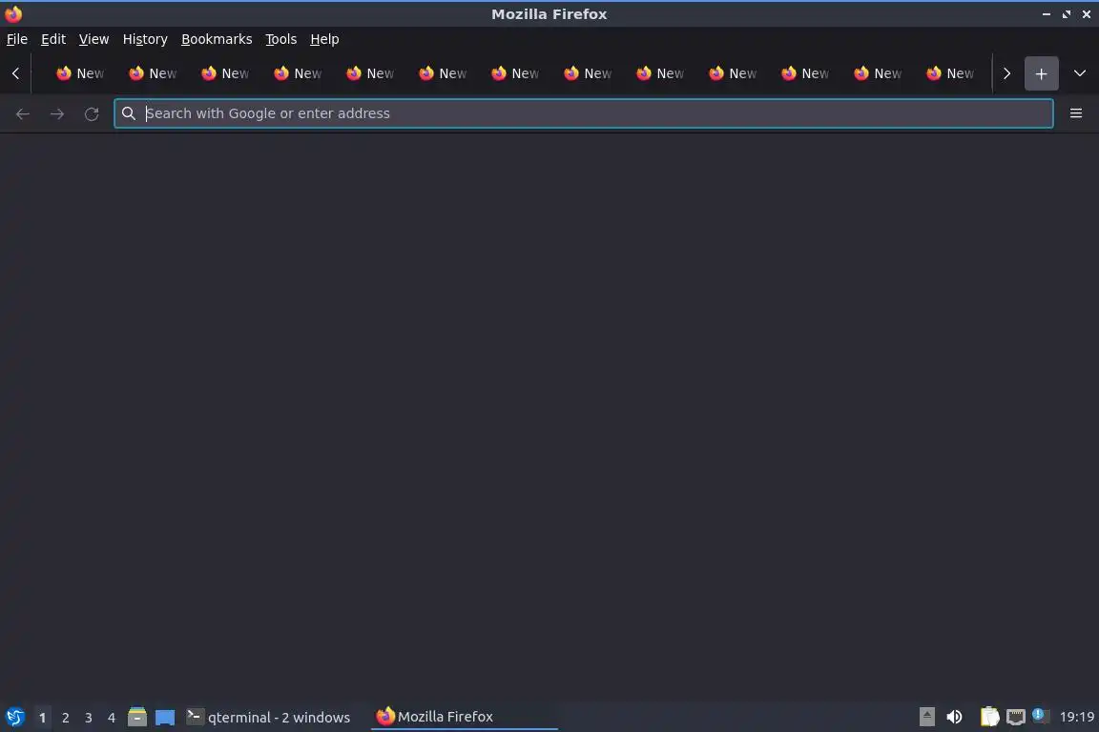1099x732 pixels.
Task: Open the List all tabs dropdown
Action: pos(1079,73)
